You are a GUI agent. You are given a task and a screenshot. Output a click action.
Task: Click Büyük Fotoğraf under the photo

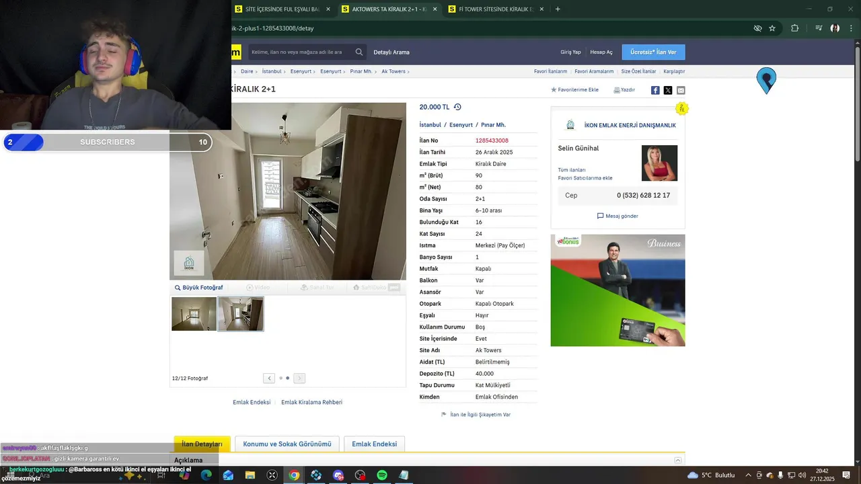[x=198, y=288]
